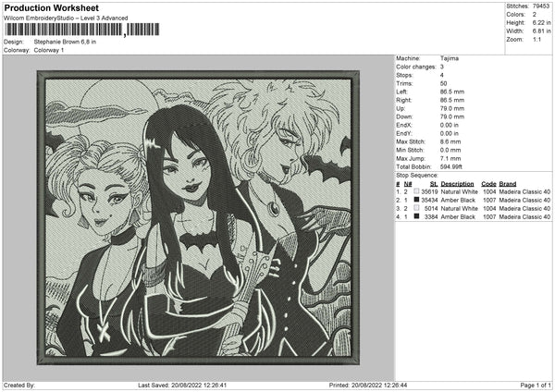
Task: Click the 'Color changes:' value 3
Action: click(442, 67)
